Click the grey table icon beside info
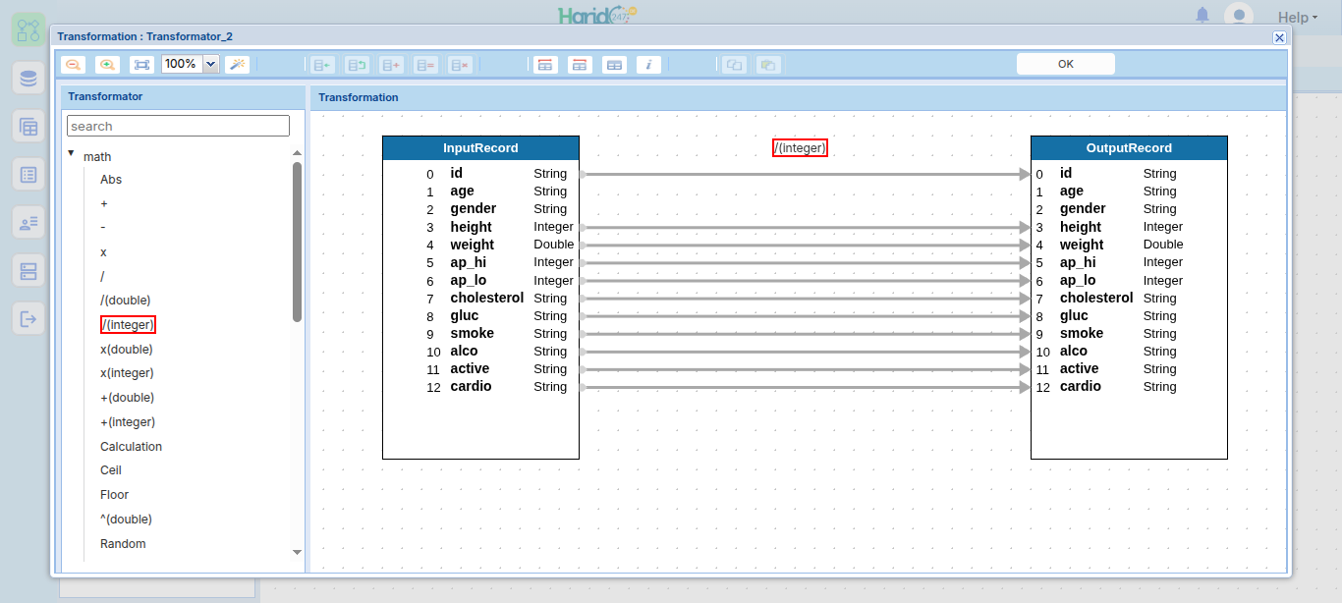The height and width of the screenshot is (603, 1342). tap(614, 65)
